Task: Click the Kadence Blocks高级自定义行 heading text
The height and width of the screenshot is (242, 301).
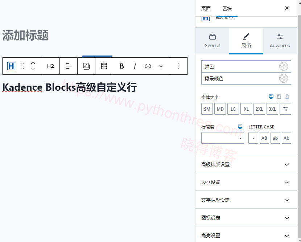Action: pos(70,87)
